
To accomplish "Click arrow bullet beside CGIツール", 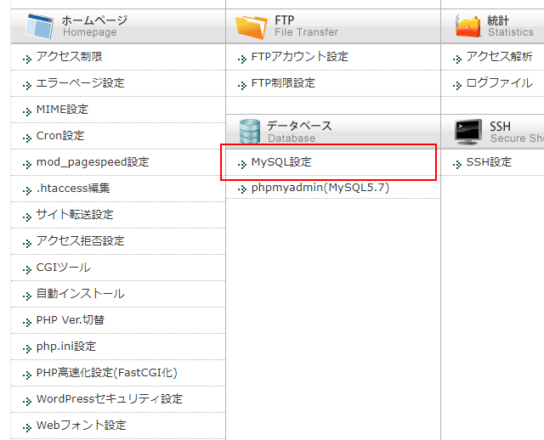I will click(26, 270).
